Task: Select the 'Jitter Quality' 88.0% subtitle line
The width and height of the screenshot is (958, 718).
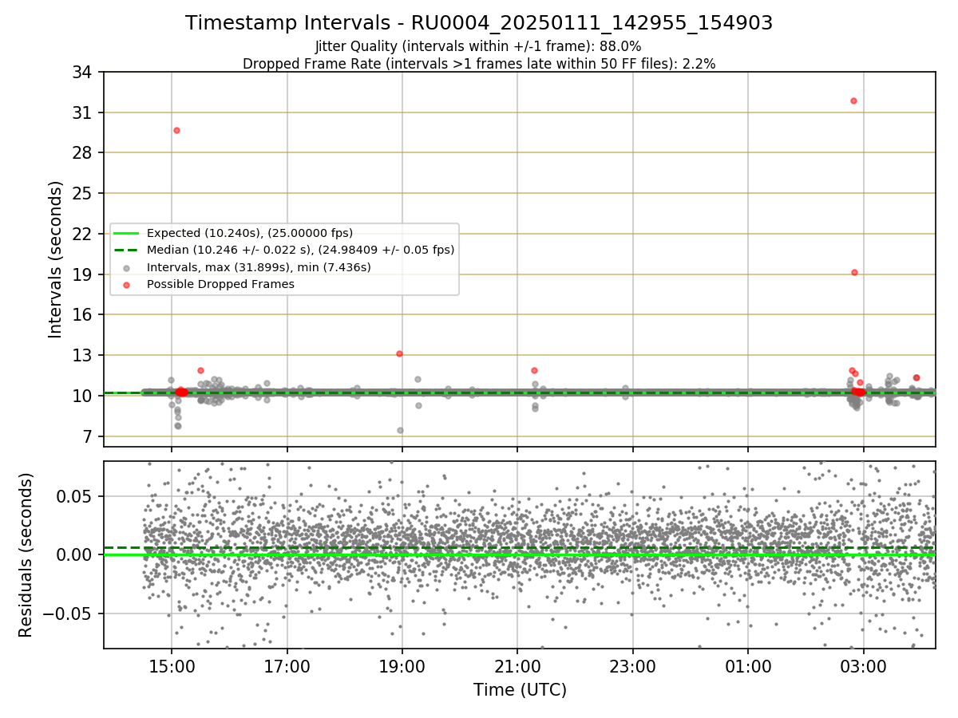Action: click(478, 46)
